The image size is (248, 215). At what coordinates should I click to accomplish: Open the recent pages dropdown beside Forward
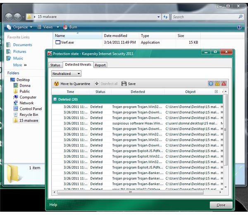(x=23, y=17)
